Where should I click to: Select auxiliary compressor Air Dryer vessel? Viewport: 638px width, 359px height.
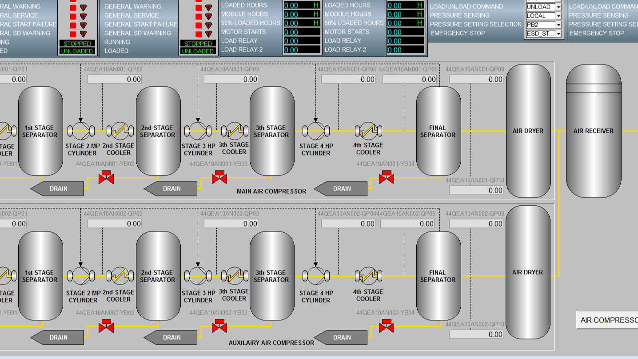pos(527,272)
